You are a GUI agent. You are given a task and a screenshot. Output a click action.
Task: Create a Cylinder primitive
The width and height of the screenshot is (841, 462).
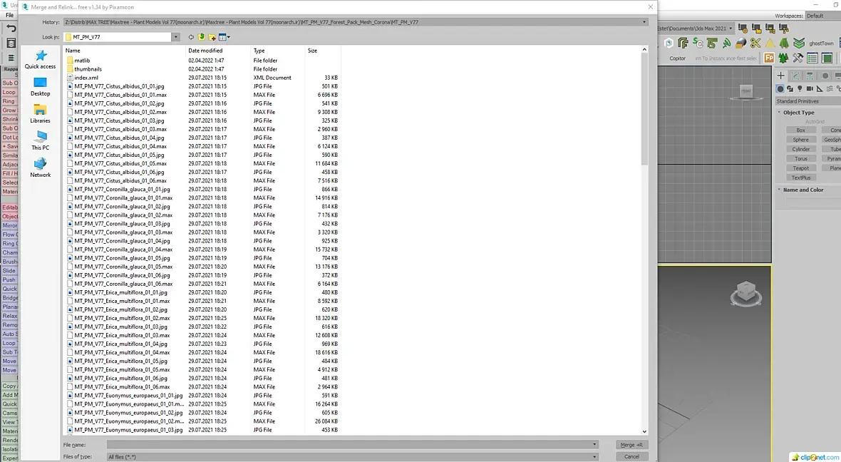[800, 149]
